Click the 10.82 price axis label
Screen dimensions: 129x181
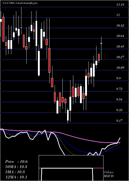point(120,26)
